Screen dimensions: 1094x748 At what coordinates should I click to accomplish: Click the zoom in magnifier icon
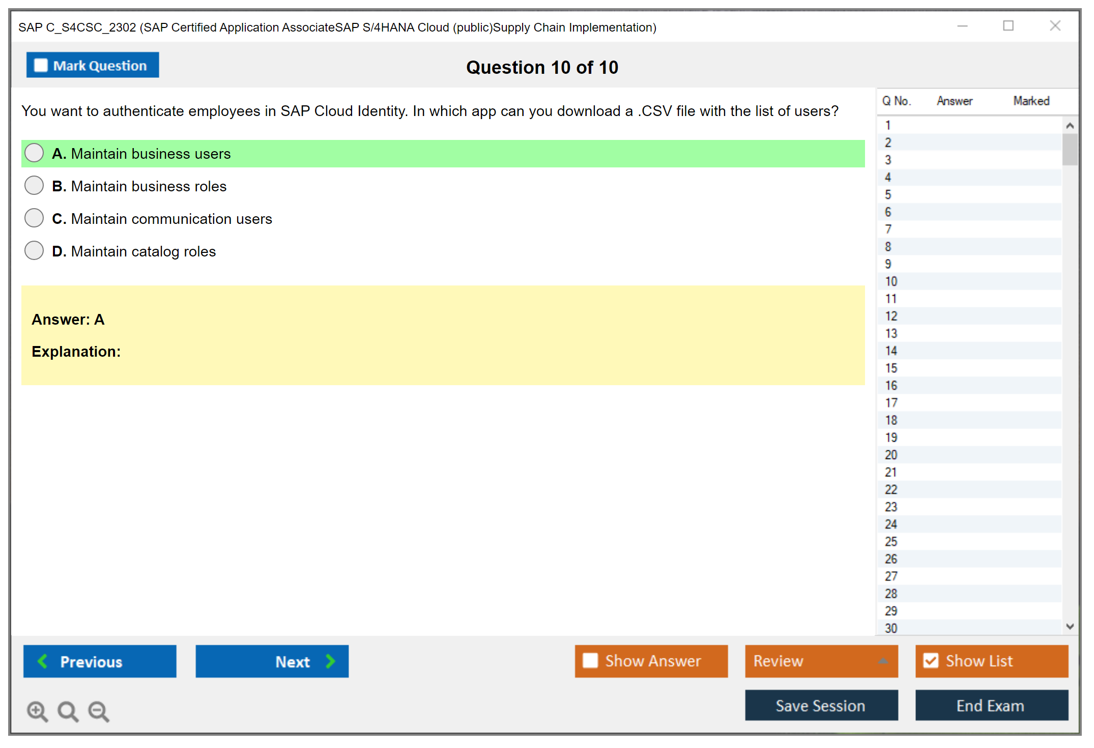click(x=37, y=711)
